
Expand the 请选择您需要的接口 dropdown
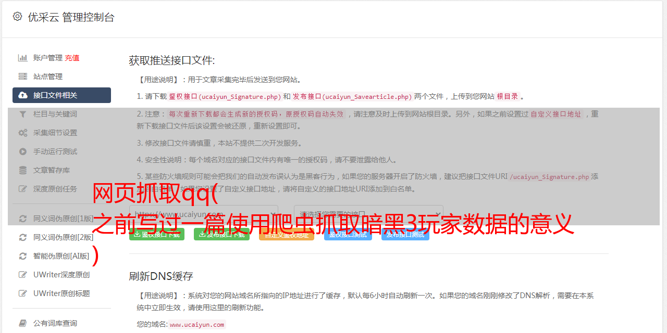point(368,214)
